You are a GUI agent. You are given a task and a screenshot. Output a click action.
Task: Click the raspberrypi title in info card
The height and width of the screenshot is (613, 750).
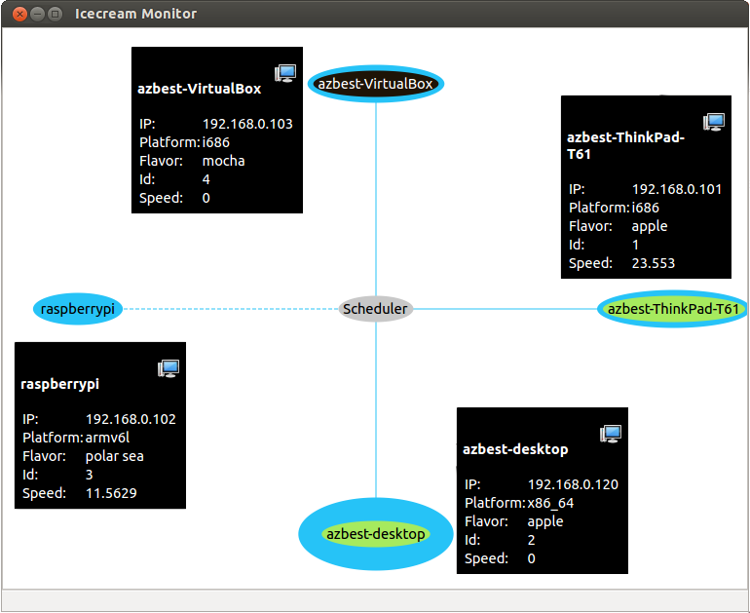(x=59, y=384)
